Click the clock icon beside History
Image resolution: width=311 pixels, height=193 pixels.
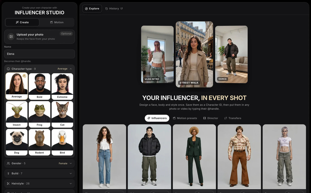click(x=107, y=9)
